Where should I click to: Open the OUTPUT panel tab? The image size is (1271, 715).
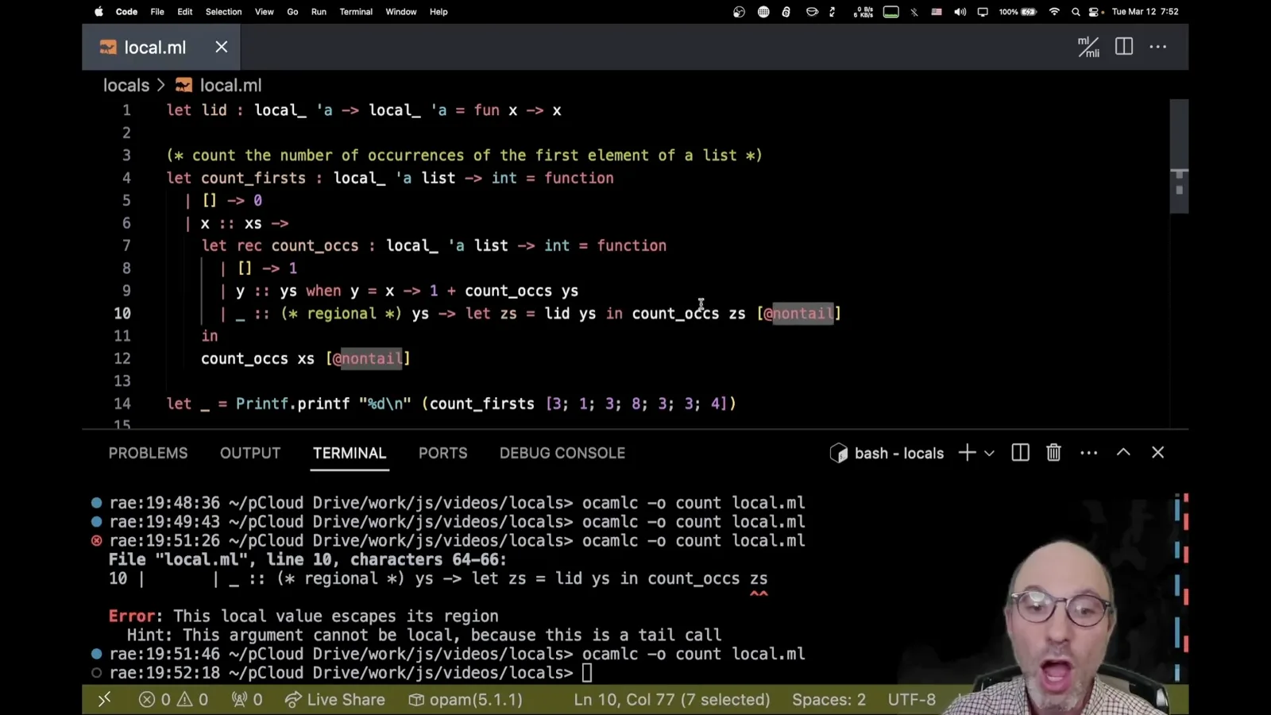click(x=250, y=453)
